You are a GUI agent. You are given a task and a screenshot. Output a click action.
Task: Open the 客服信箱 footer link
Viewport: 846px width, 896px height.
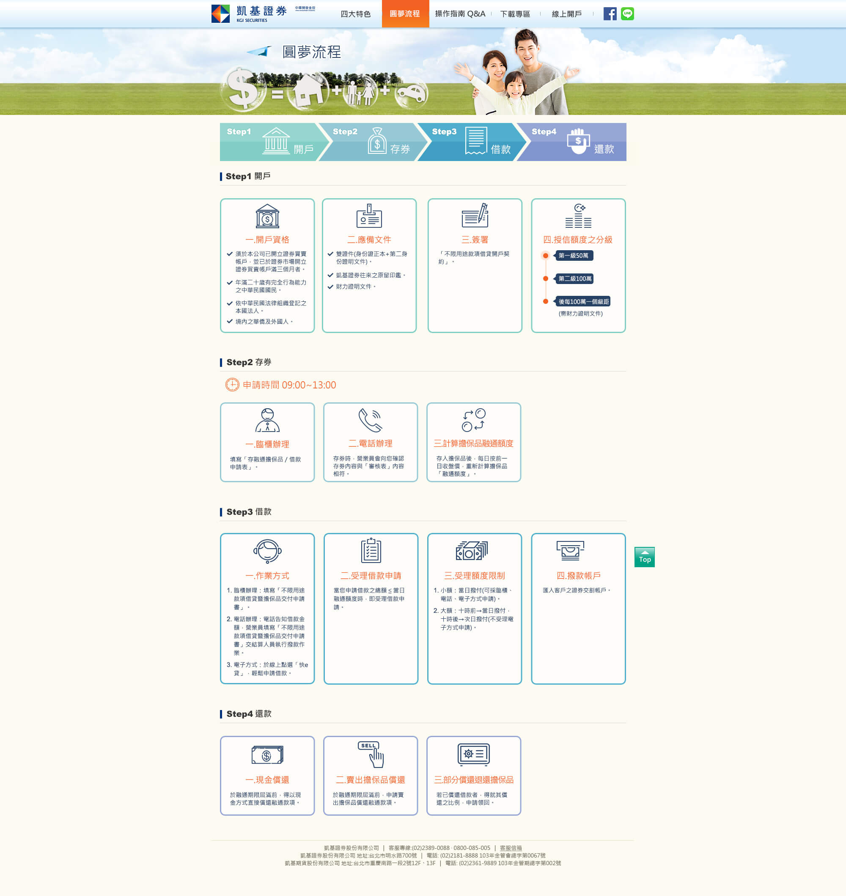pyautogui.click(x=510, y=848)
